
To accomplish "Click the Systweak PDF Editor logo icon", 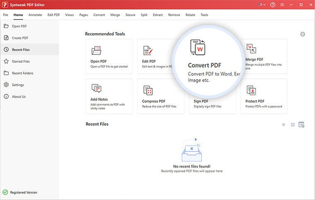I will click(x=5, y=5).
